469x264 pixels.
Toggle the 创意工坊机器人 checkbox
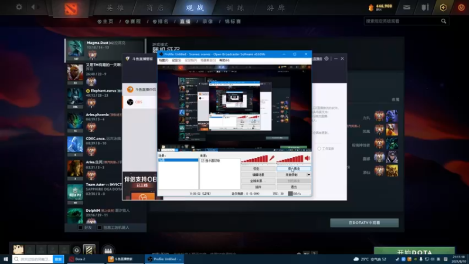pos(99,228)
